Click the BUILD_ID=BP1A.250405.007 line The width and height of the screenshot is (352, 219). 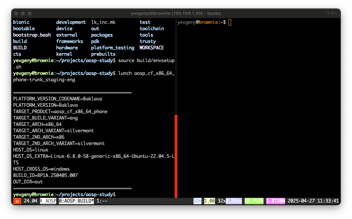pos(45,175)
